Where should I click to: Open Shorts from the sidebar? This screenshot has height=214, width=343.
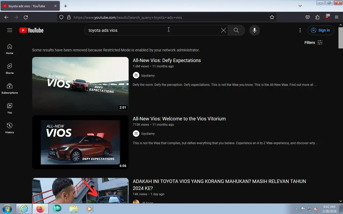pyautogui.click(x=10, y=69)
